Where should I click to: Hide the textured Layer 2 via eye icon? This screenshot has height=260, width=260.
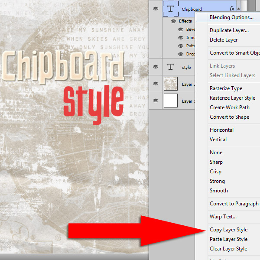156,84
